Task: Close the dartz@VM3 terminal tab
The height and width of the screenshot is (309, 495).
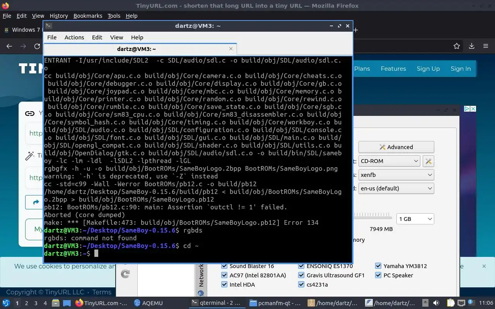Action: pyautogui.click(x=231, y=49)
